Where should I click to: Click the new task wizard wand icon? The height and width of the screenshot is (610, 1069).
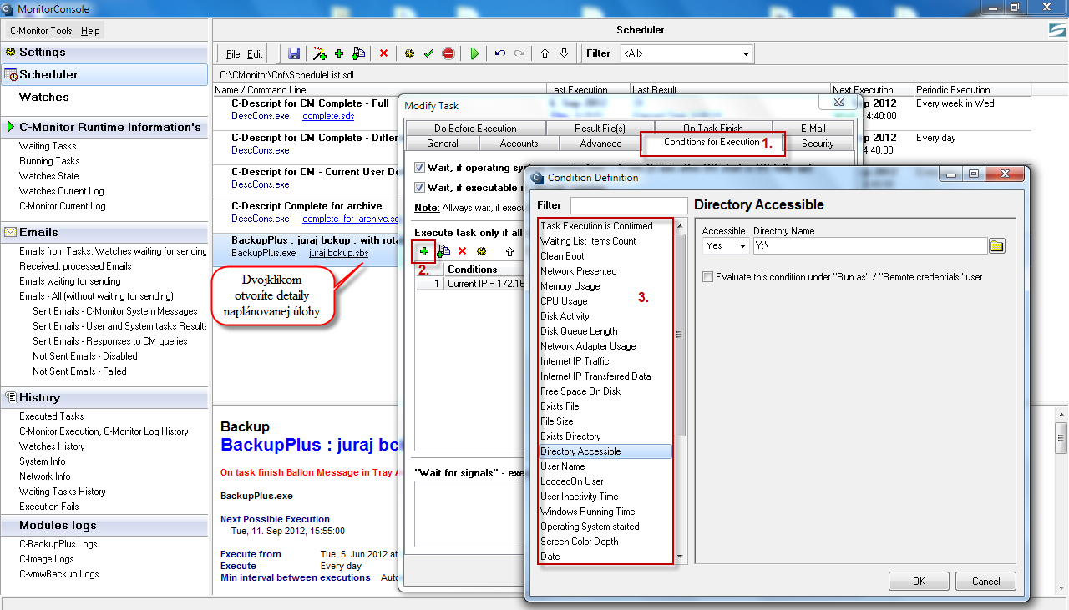point(319,53)
